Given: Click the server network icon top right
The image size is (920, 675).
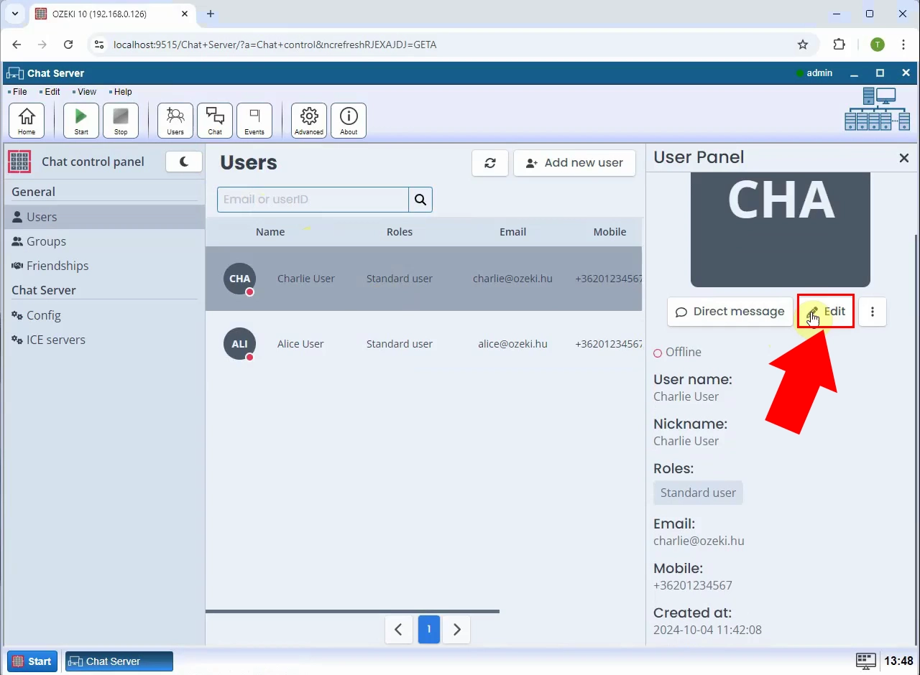Looking at the screenshot, I should (877, 109).
